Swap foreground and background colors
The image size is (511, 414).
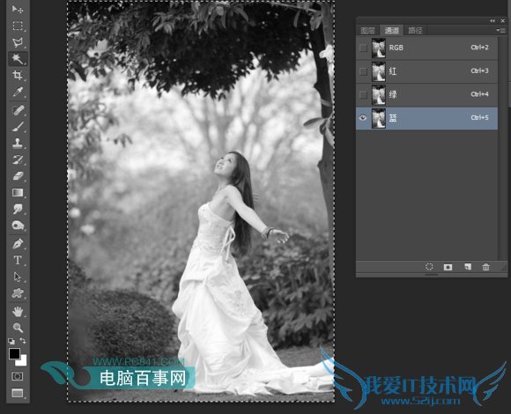(x=23, y=341)
